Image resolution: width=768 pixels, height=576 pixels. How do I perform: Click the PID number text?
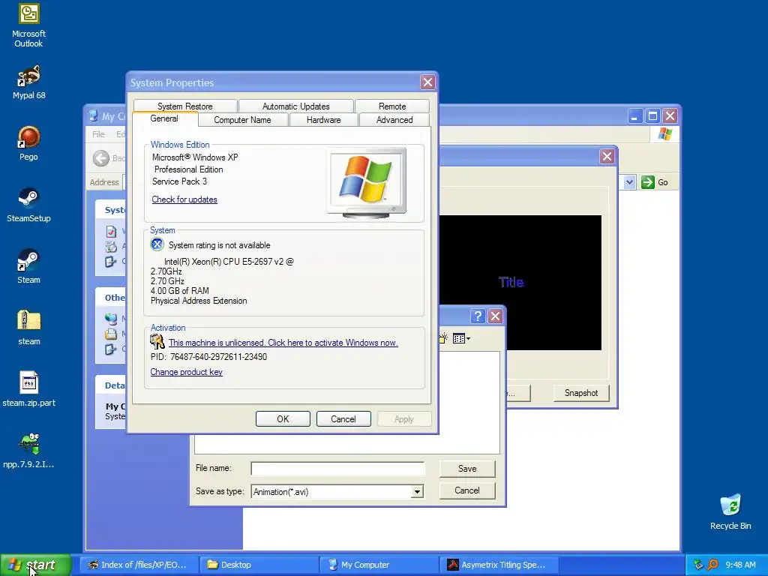click(208, 356)
